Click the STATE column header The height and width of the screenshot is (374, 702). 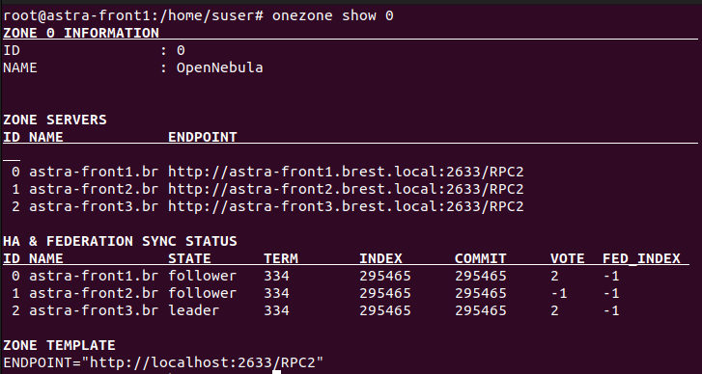(189, 258)
